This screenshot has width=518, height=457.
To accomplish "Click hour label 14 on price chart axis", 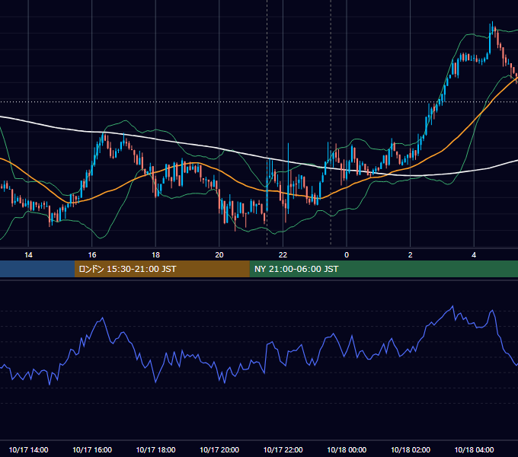I will (28, 255).
